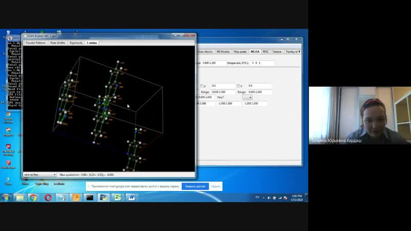This screenshot has height=231, width=411.
Task: Open the Powder Patterns plot tab
Action: [35, 43]
